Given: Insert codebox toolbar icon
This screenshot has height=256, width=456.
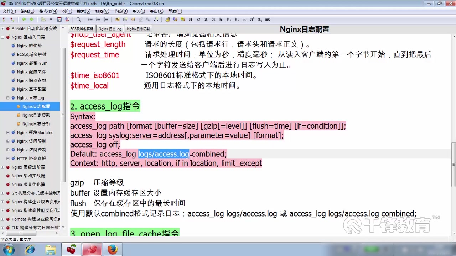Looking at the screenshot, I should (x=133, y=20).
